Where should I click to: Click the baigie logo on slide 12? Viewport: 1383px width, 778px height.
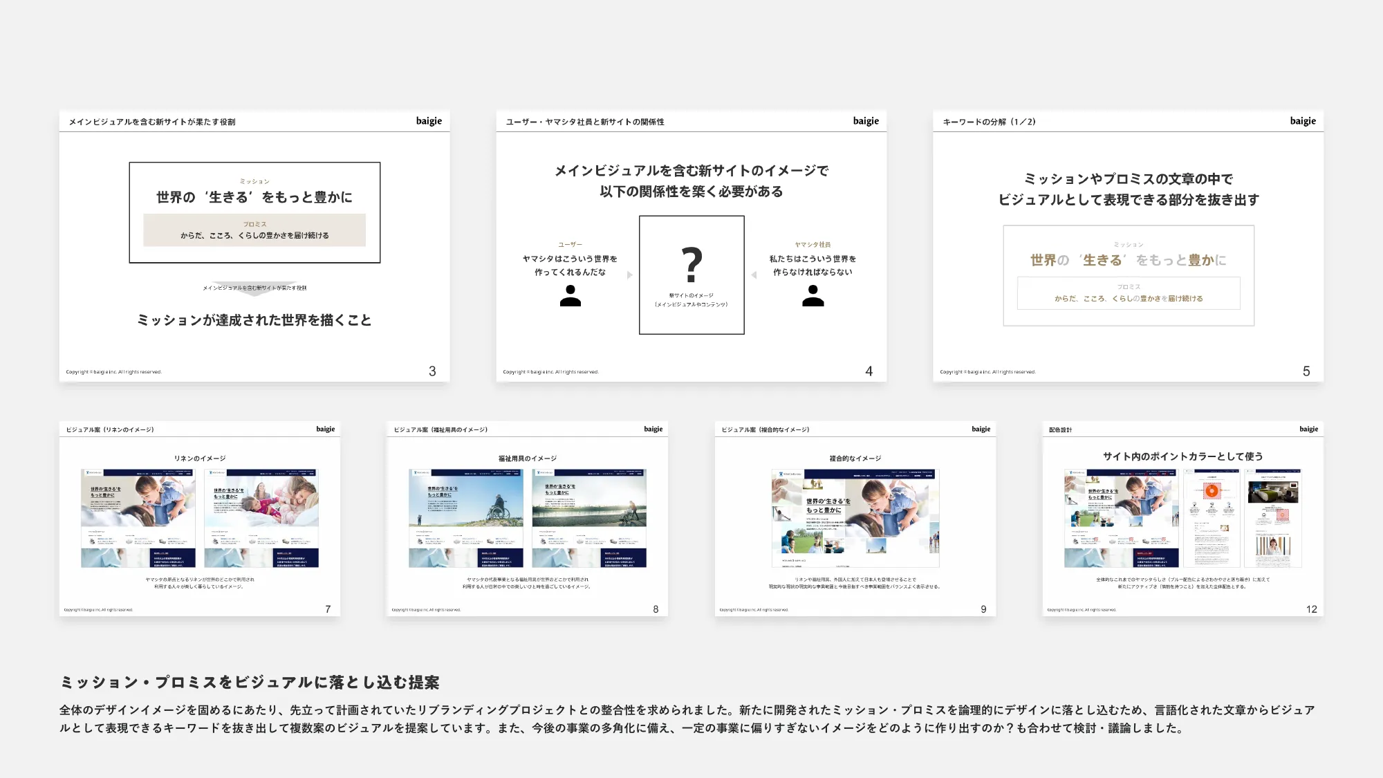pyautogui.click(x=1309, y=429)
